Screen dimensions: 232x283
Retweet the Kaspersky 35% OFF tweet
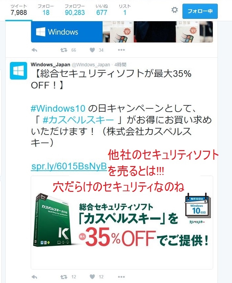(x=64, y=277)
